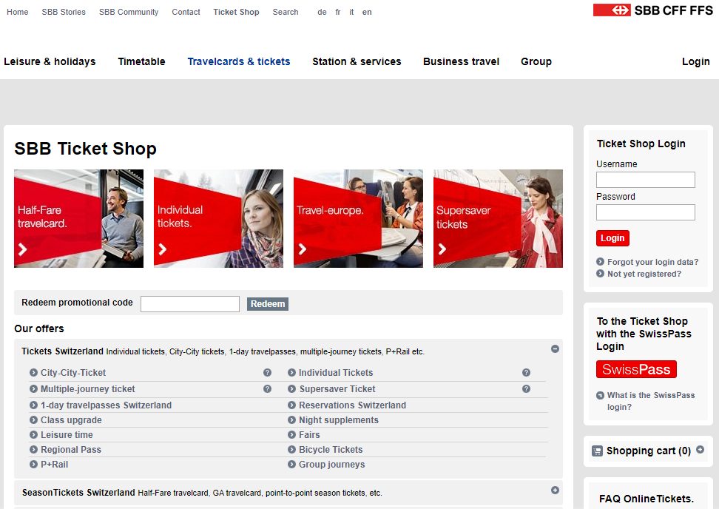Click arrow bullet beside Forgot your login data
Viewport: 719px width, 509px height.
(600, 262)
